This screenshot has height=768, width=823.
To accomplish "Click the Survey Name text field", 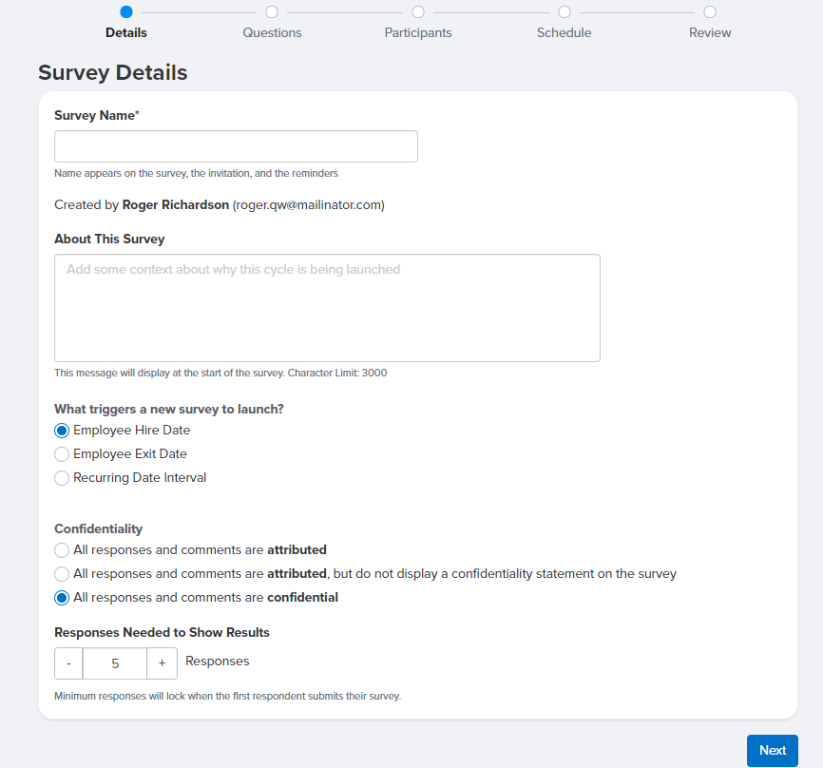I will click(x=236, y=145).
